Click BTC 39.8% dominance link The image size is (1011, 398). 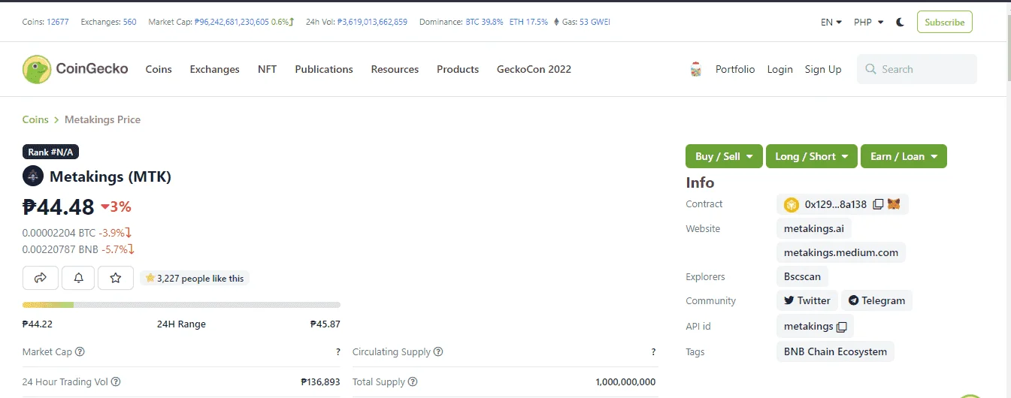point(485,22)
